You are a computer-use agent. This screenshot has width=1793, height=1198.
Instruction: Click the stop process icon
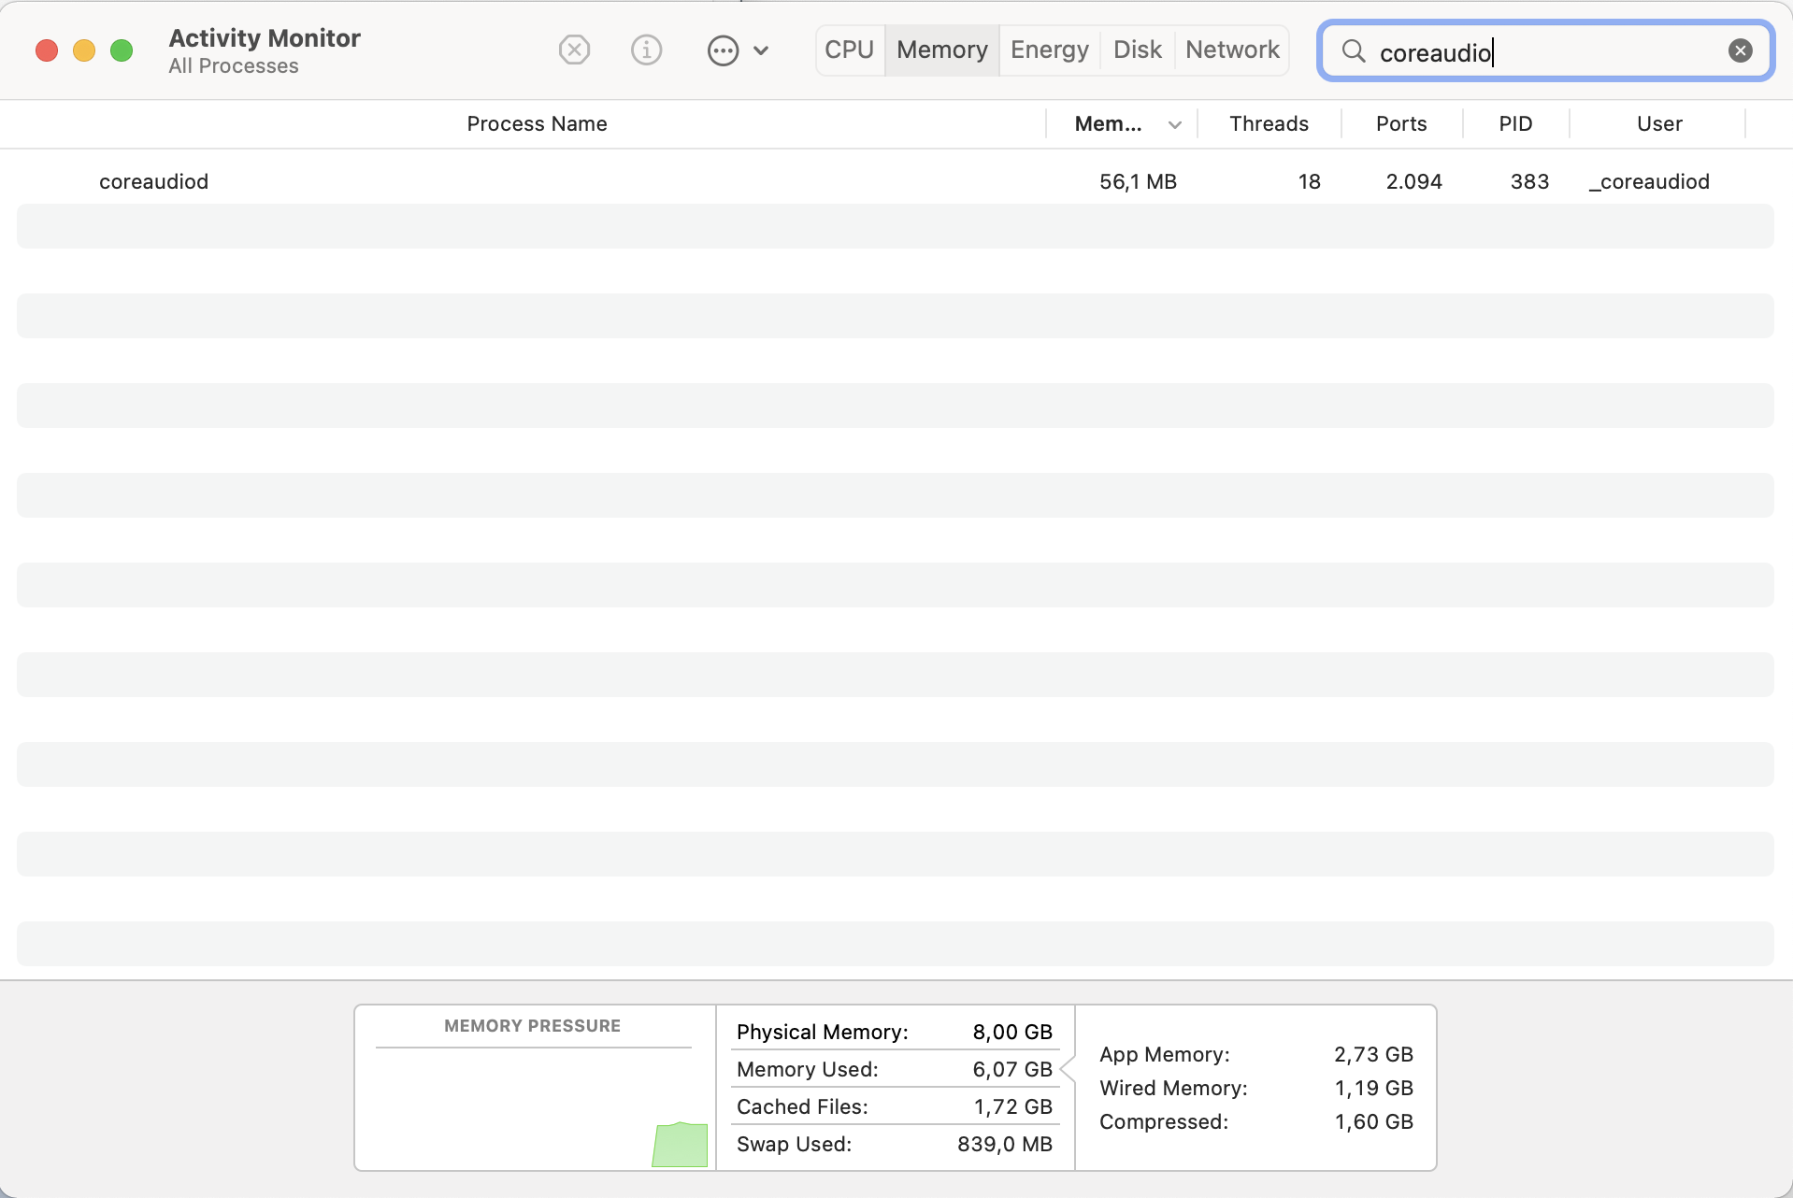[x=574, y=50]
